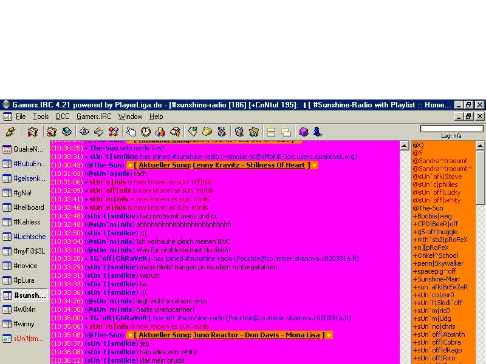
Task: Open the sUn`t|sm... query window button
Action: [x=24, y=339]
